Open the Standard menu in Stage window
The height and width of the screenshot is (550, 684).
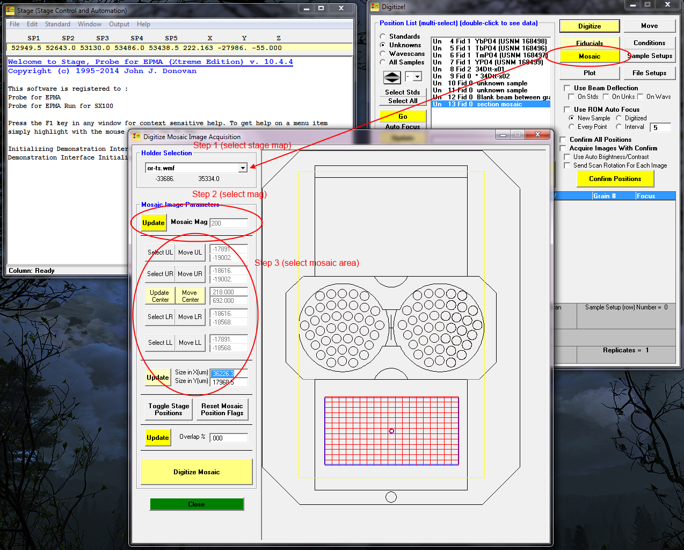click(57, 24)
